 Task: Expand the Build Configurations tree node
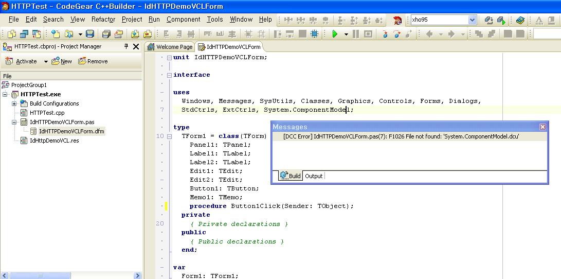(15, 103)
